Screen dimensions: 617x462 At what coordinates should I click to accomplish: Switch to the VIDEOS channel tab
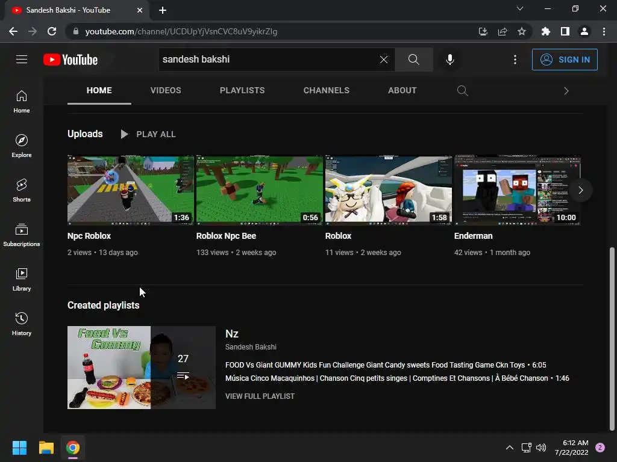[166, 90]
